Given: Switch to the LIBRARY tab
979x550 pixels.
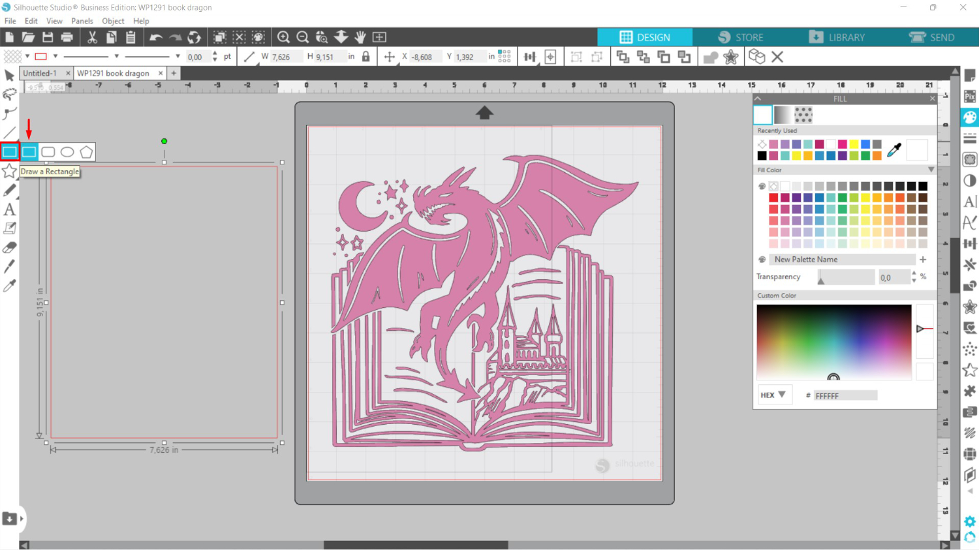Looking at the screenshot, I should (837, 37).
